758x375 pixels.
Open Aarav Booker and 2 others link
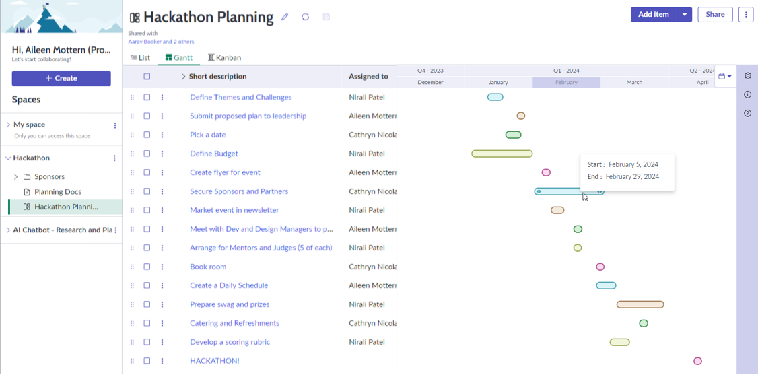(x=162, y=42)
